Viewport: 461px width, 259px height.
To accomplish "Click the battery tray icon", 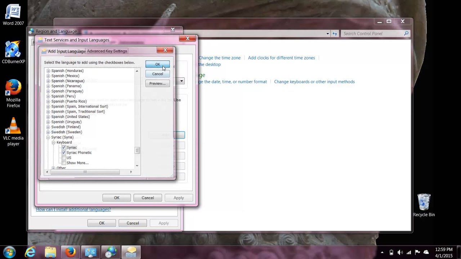I will [x=391, y=252].
